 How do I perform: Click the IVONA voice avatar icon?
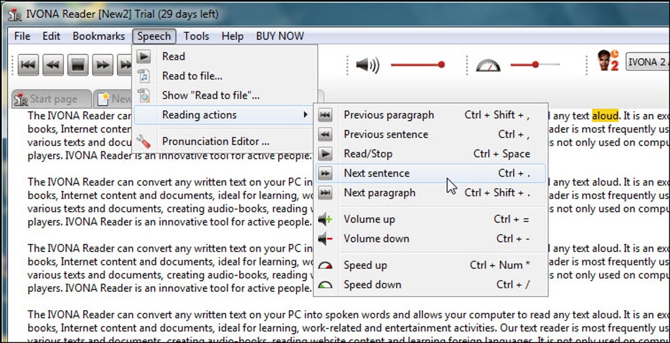coord(608,60)
